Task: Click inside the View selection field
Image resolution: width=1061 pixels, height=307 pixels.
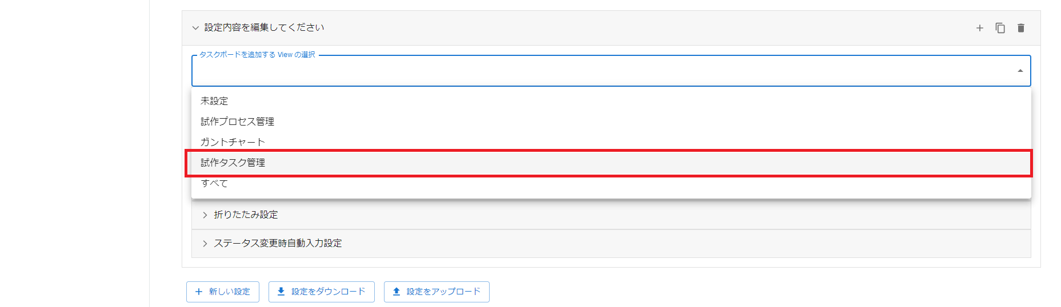Action: tap(571, 71)
